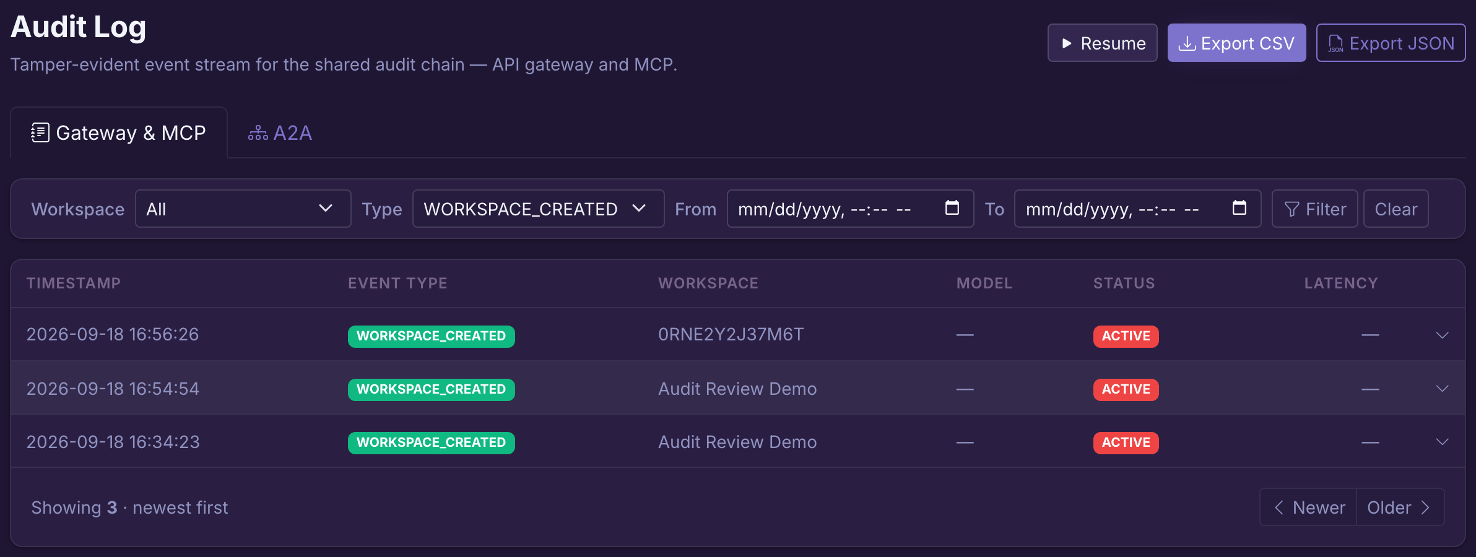Click ACTIVE status badge in 16:56:26 row

(1126, 336)
